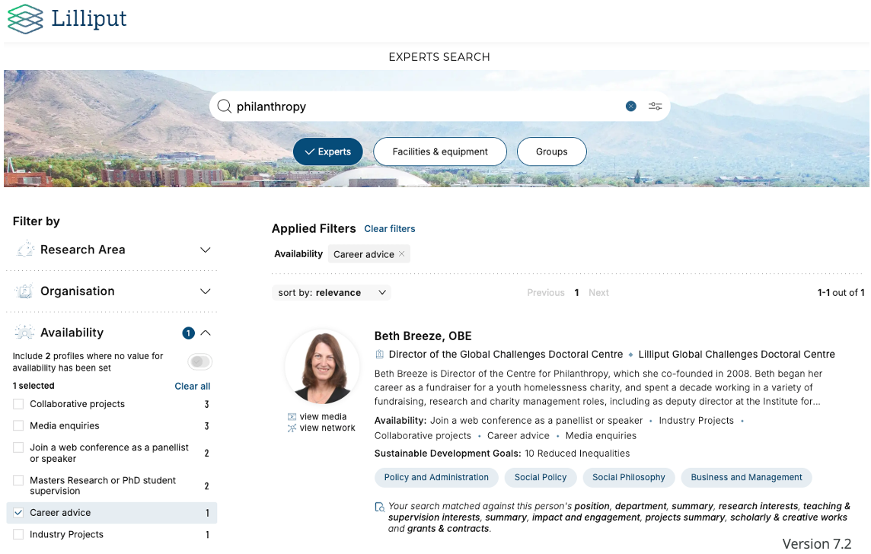Click the Research Area icon

25,250
